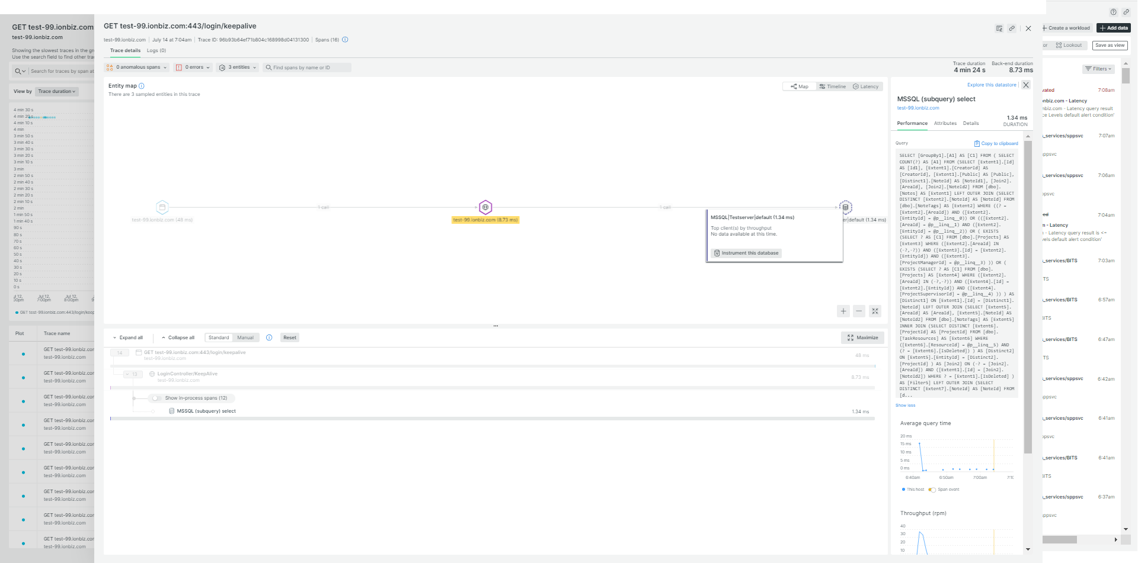Open the 0 anomalous spans dropdown
The width and height of the screenshot is (1138, 563).
[137, 67]
